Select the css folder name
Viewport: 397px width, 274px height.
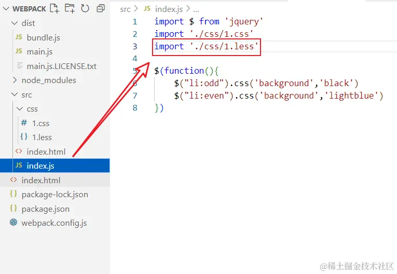coord(32,109)
